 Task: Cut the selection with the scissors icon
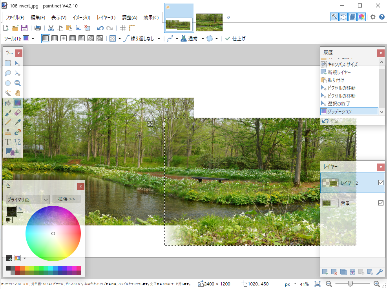pos(51,28)
